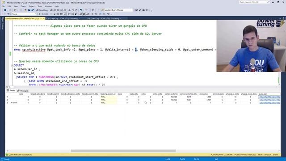The width and height of the screenshot is (286, 161).
Task: Click 'Query executed successfully' status text
Action: (x=20, y=155)
